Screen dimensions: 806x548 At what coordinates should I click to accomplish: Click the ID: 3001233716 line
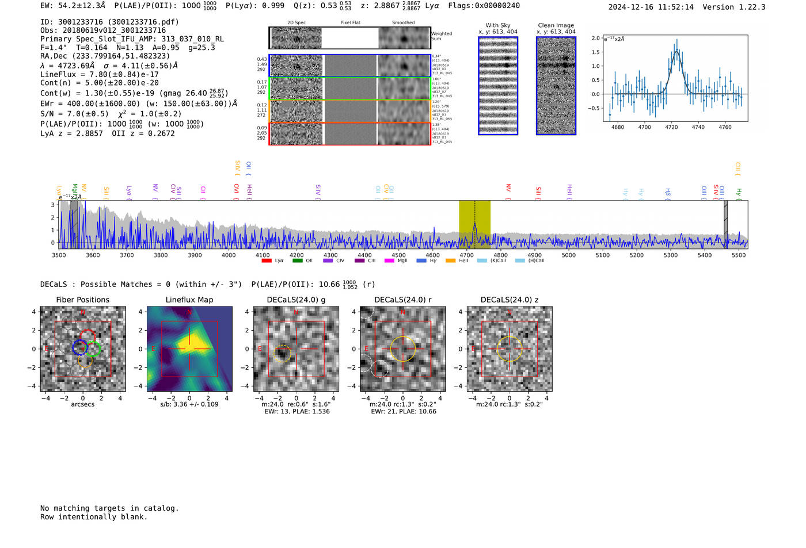pos(109,22)
